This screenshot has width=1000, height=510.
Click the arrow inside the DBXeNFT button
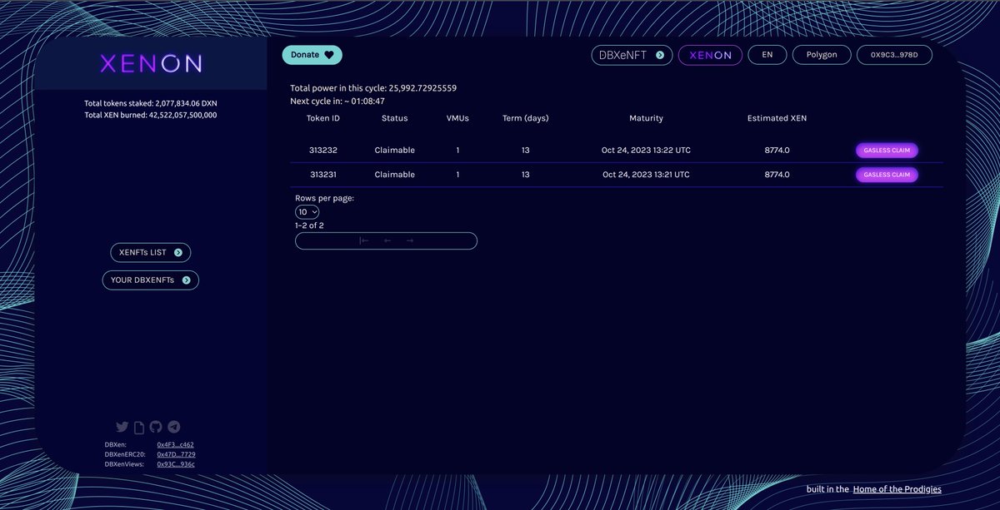click(x=658, y=54)
